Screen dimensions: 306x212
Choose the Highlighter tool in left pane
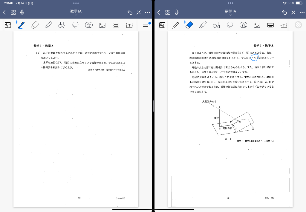point(48,25)
